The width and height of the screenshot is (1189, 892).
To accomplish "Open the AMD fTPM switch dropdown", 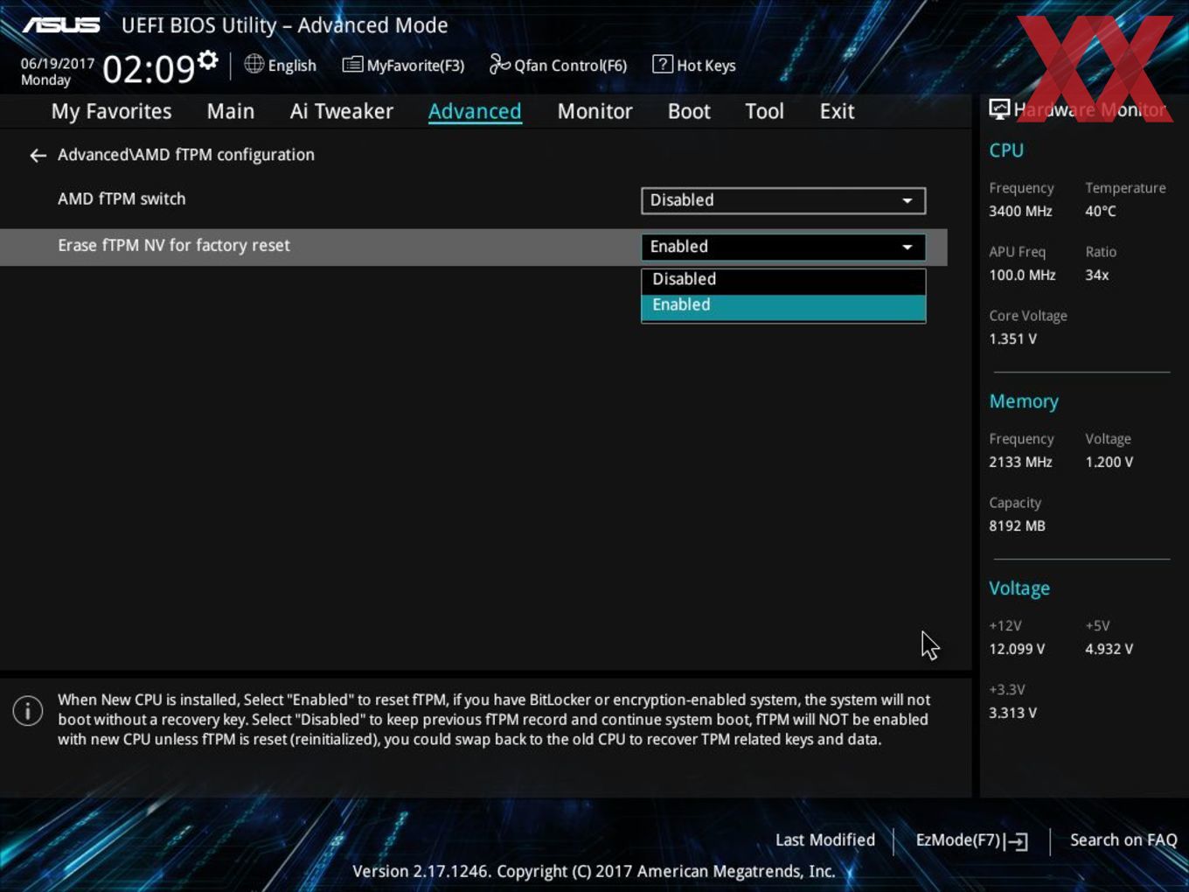I will [782, 200].
